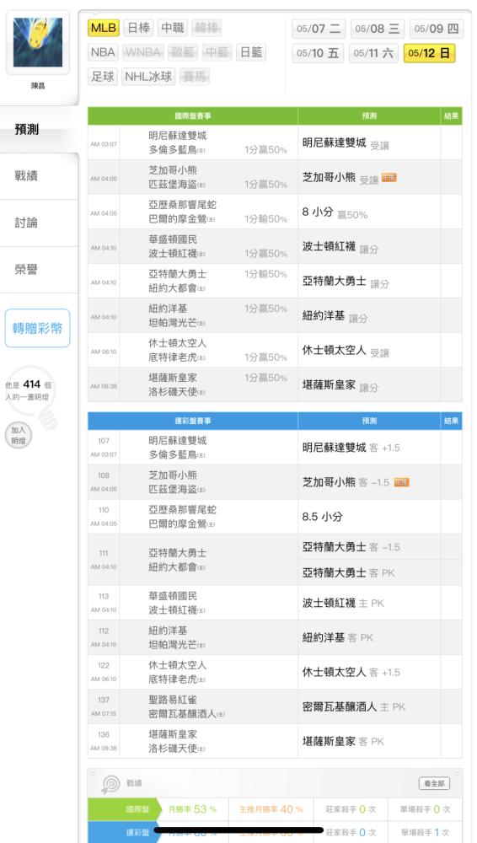Click the orange badge next to 芝加哥小熊 客 -1.5
The image size is (477, 843).
point(401,482)
